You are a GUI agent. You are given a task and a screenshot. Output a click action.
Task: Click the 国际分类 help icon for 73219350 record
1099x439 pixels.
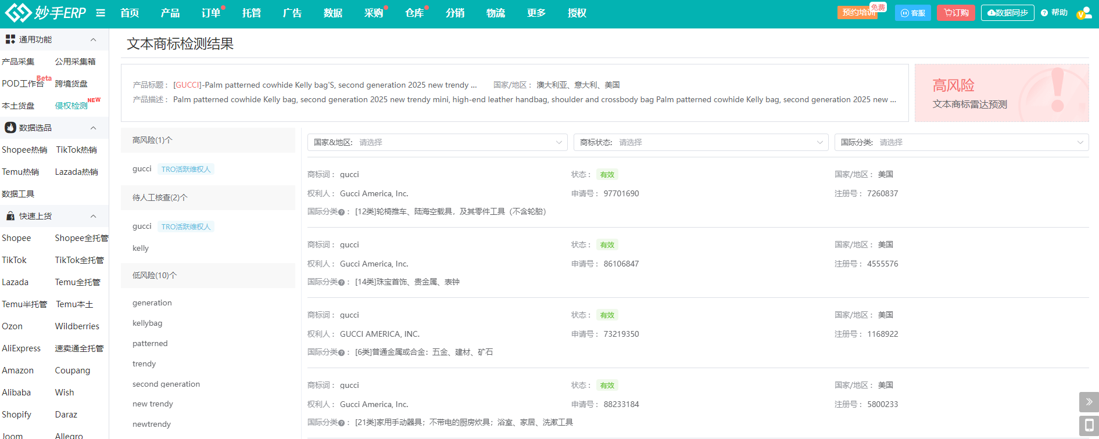pos(342,352)
